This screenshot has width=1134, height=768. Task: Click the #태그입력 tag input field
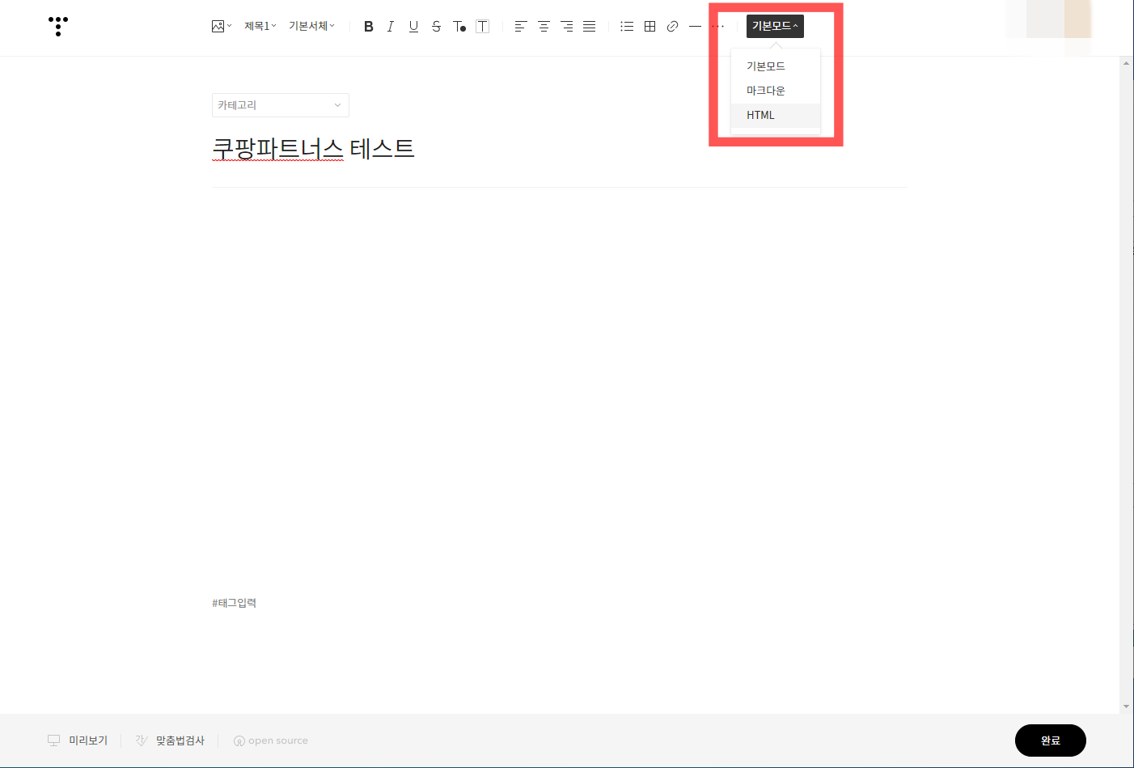(235, 603)
